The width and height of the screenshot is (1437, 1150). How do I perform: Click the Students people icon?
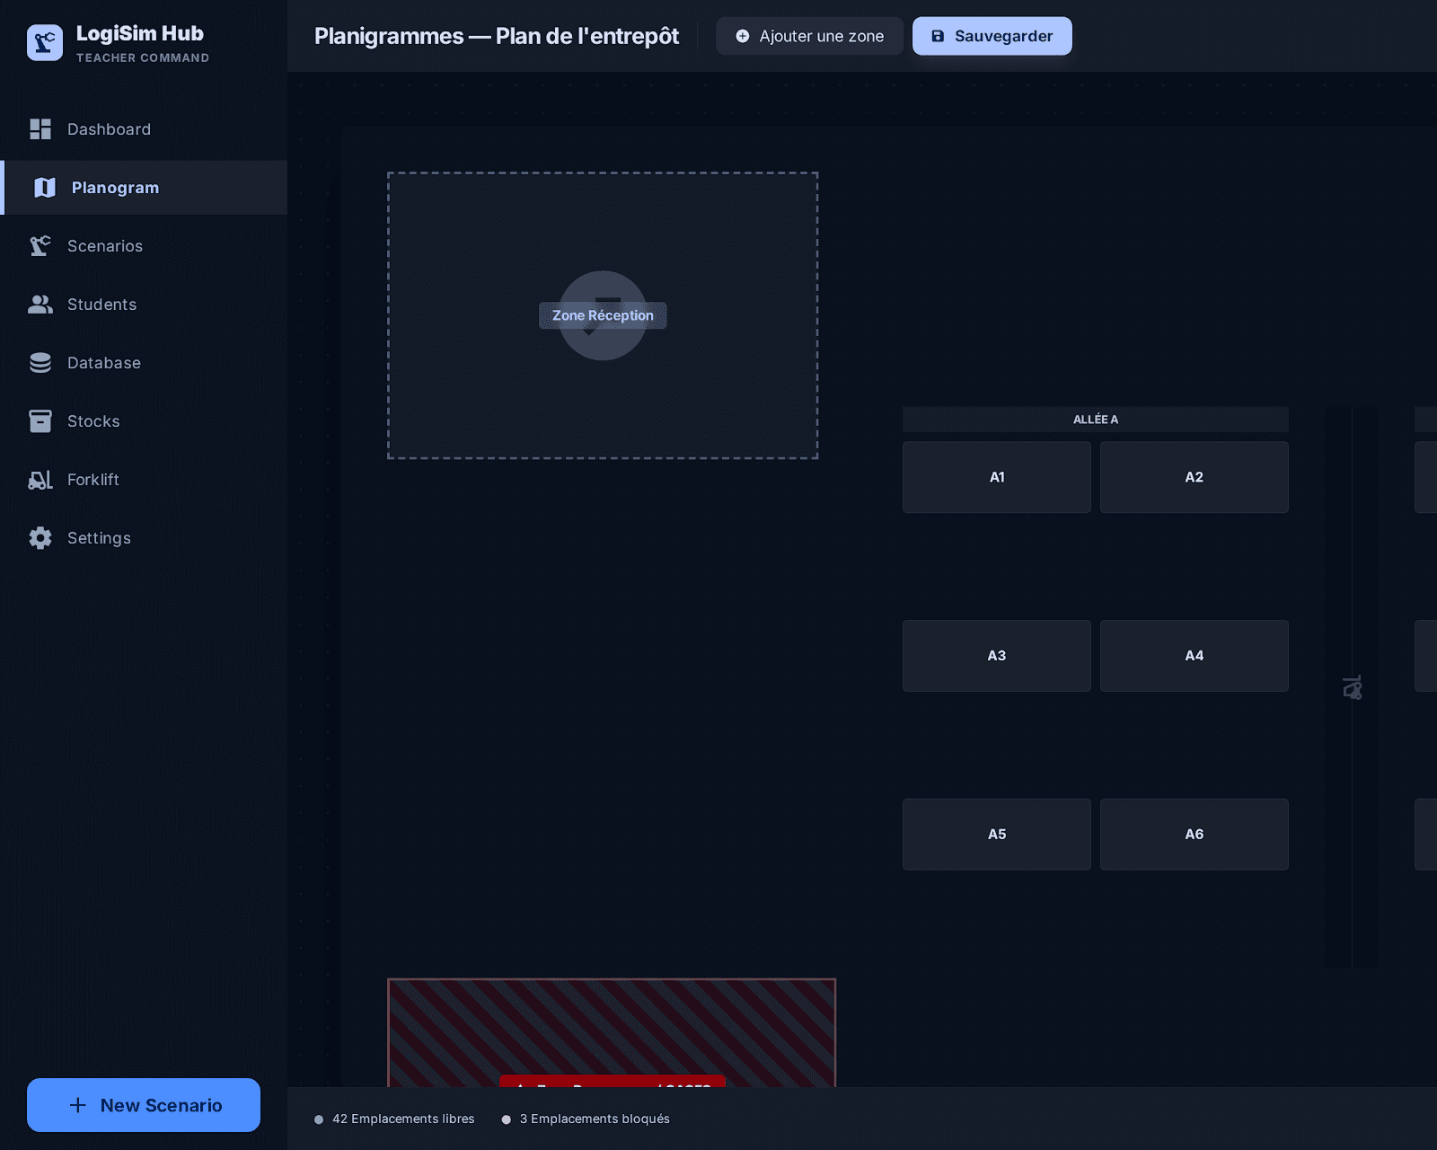coord(40,305)
